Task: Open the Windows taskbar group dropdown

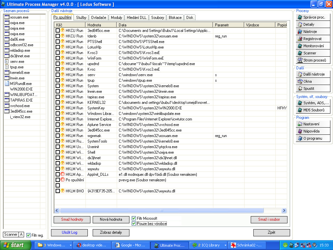Action: point(71,245)
